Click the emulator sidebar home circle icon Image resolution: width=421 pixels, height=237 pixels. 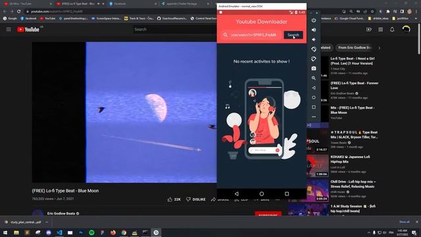click(314, 97)
